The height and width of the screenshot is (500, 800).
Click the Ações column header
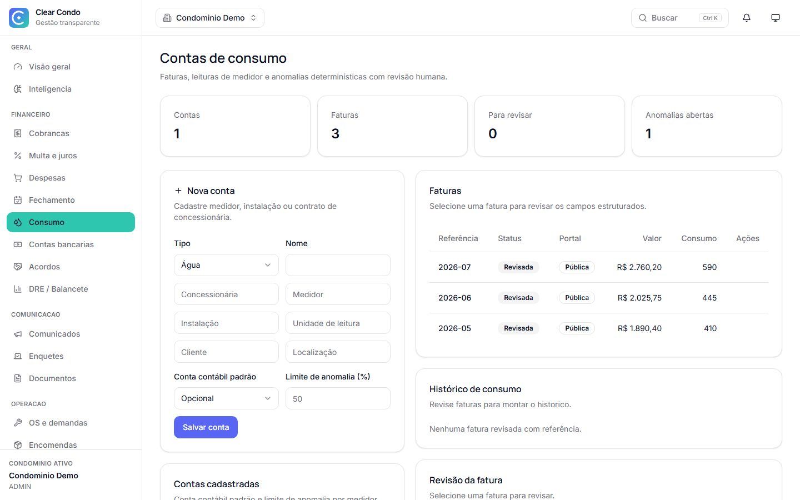point(748,238)
